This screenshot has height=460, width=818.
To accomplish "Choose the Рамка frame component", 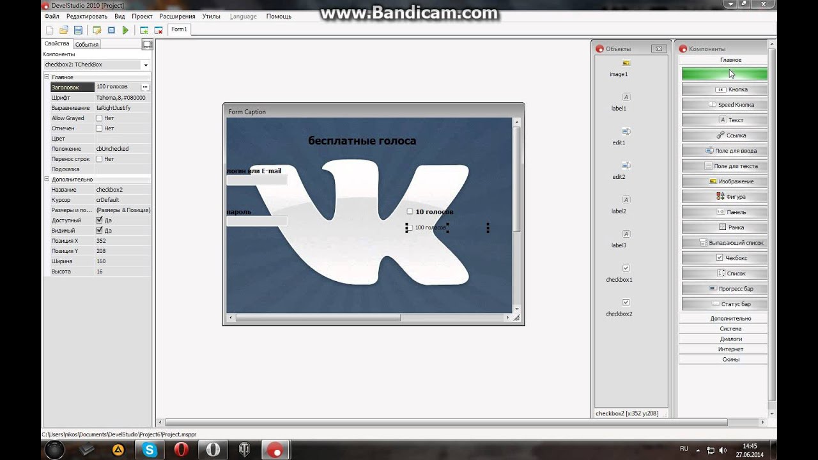I will pyautogui.click(x=725, y=227).
